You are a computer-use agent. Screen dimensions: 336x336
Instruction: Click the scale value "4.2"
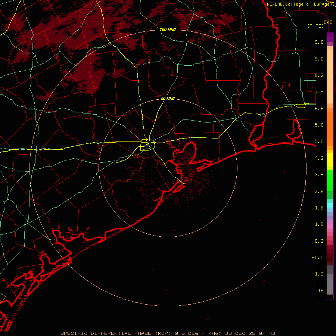pos(319,158)
